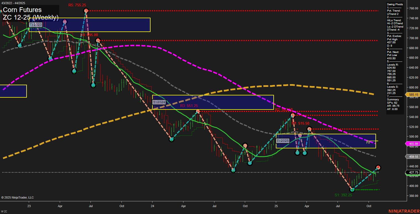Click the 410.50 pivot low value
The height and width of the screenshot is (214, 420).
click(392, 58)
